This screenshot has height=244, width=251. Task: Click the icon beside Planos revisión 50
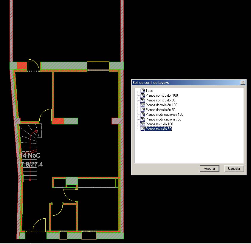click(x=142, y=129)
